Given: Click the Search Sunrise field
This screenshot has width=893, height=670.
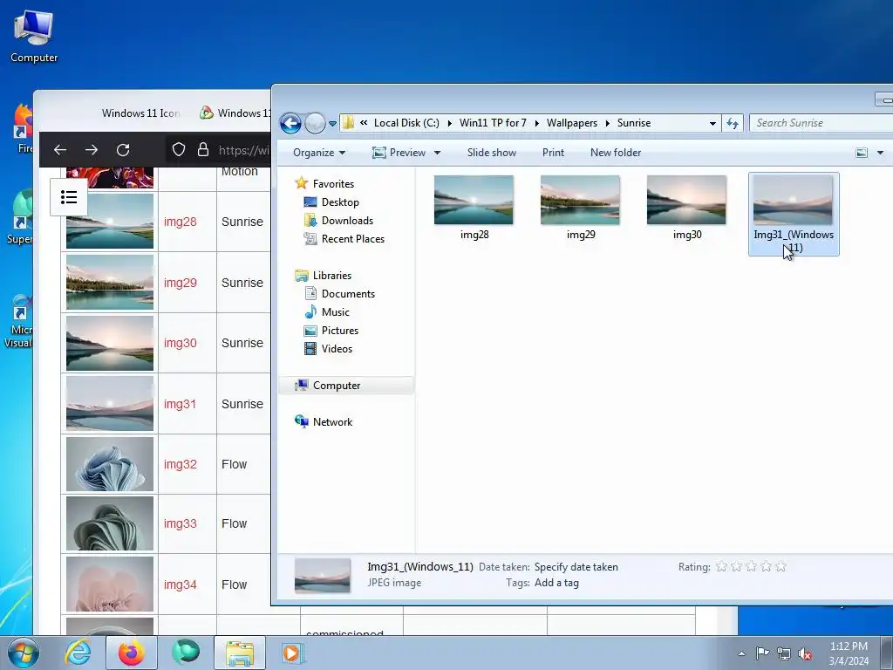Looking at the screenshot, I should [821, 123].
